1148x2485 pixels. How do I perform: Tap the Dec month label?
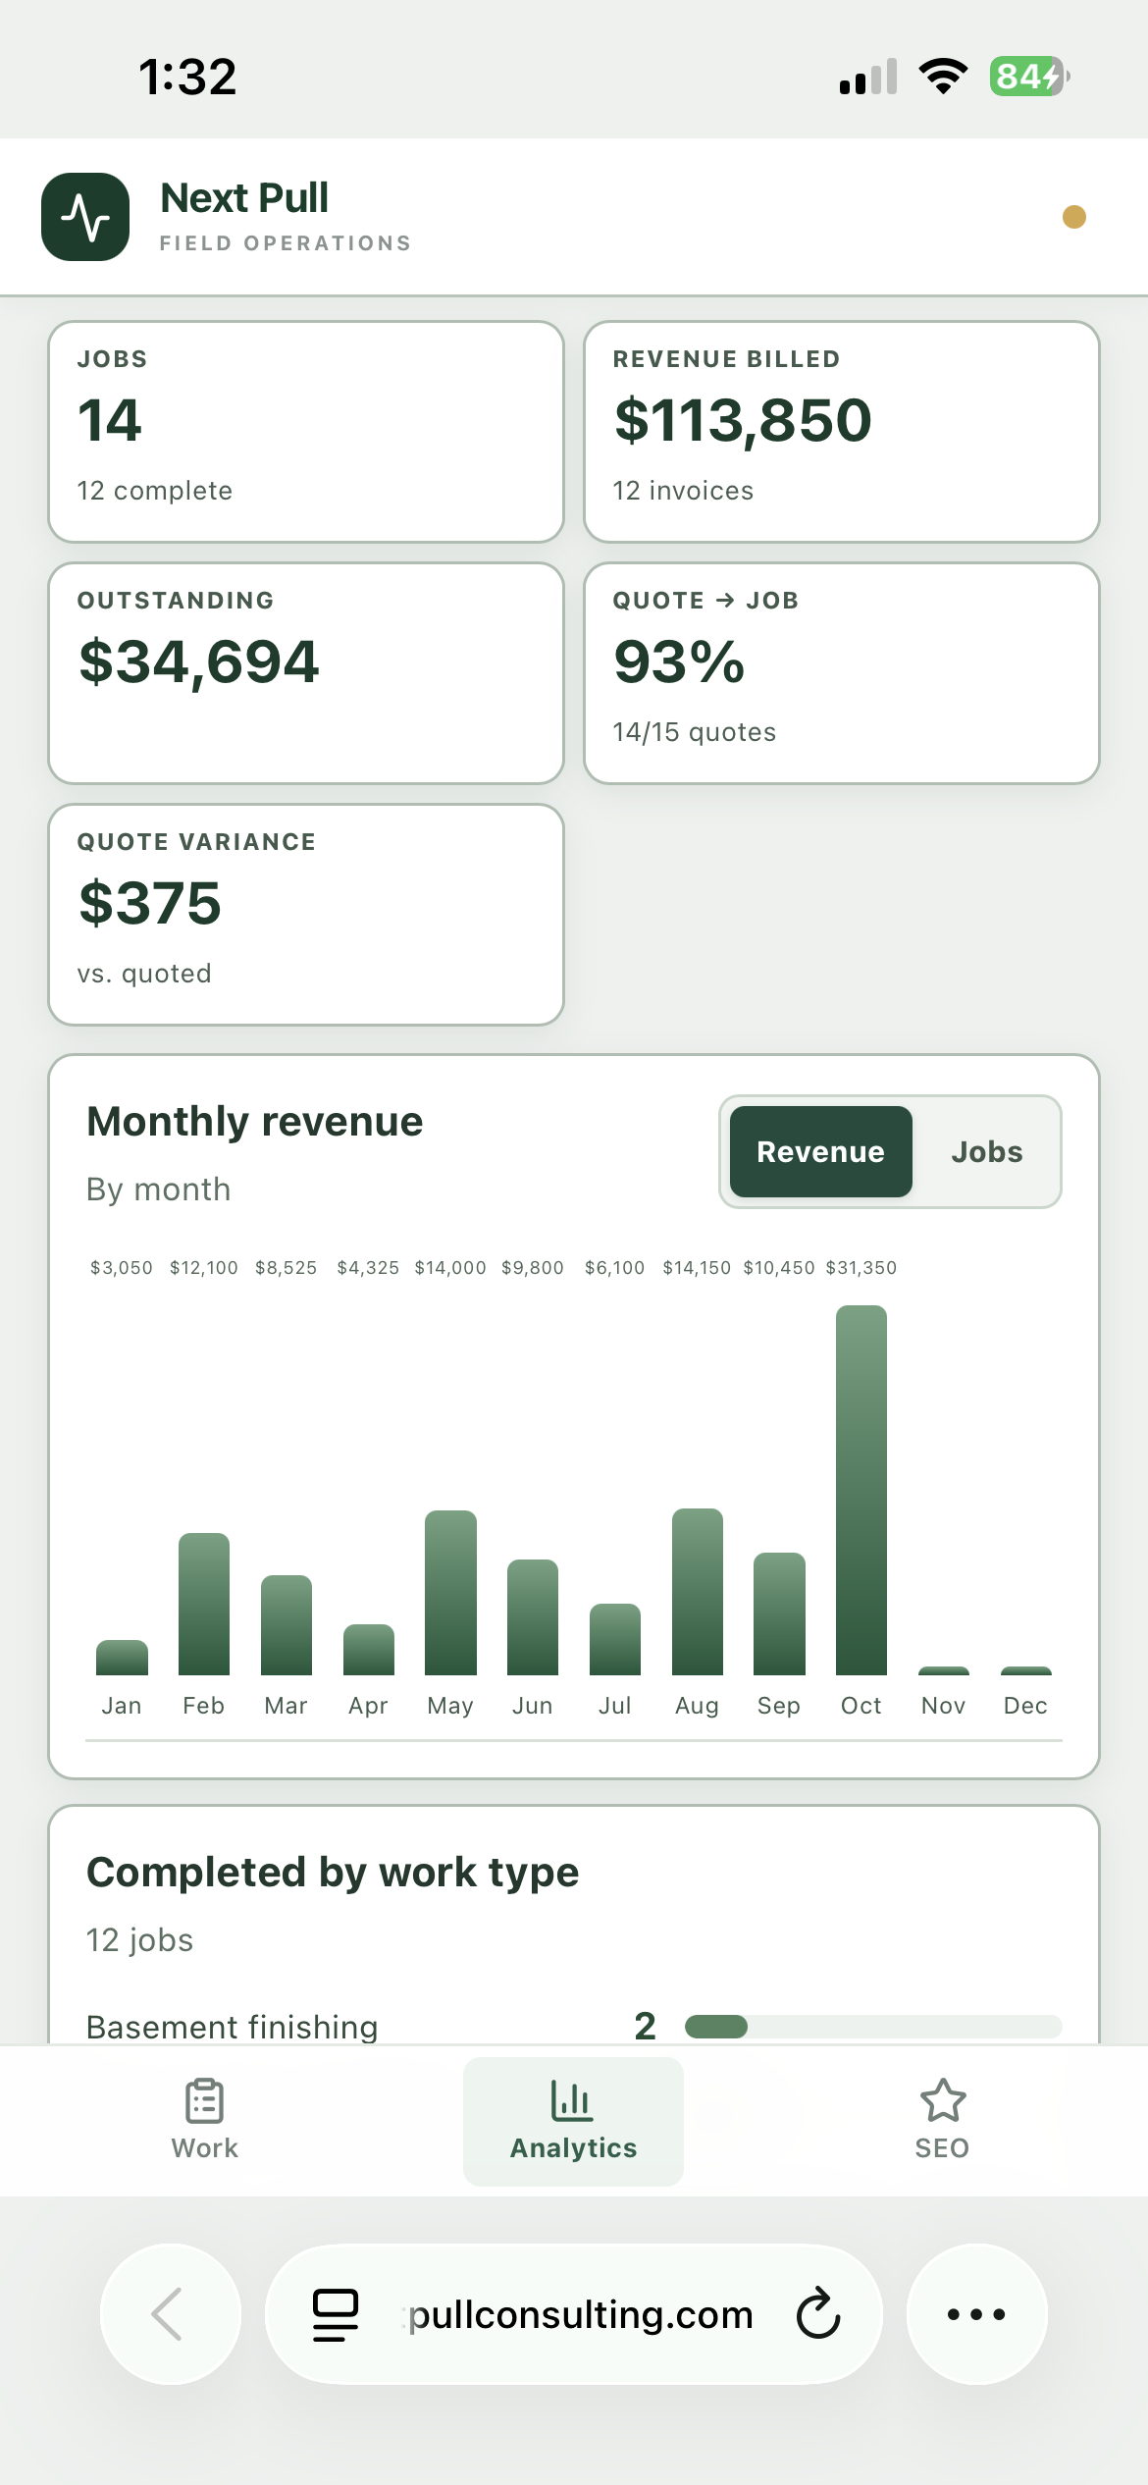tap(1025, 1706)
